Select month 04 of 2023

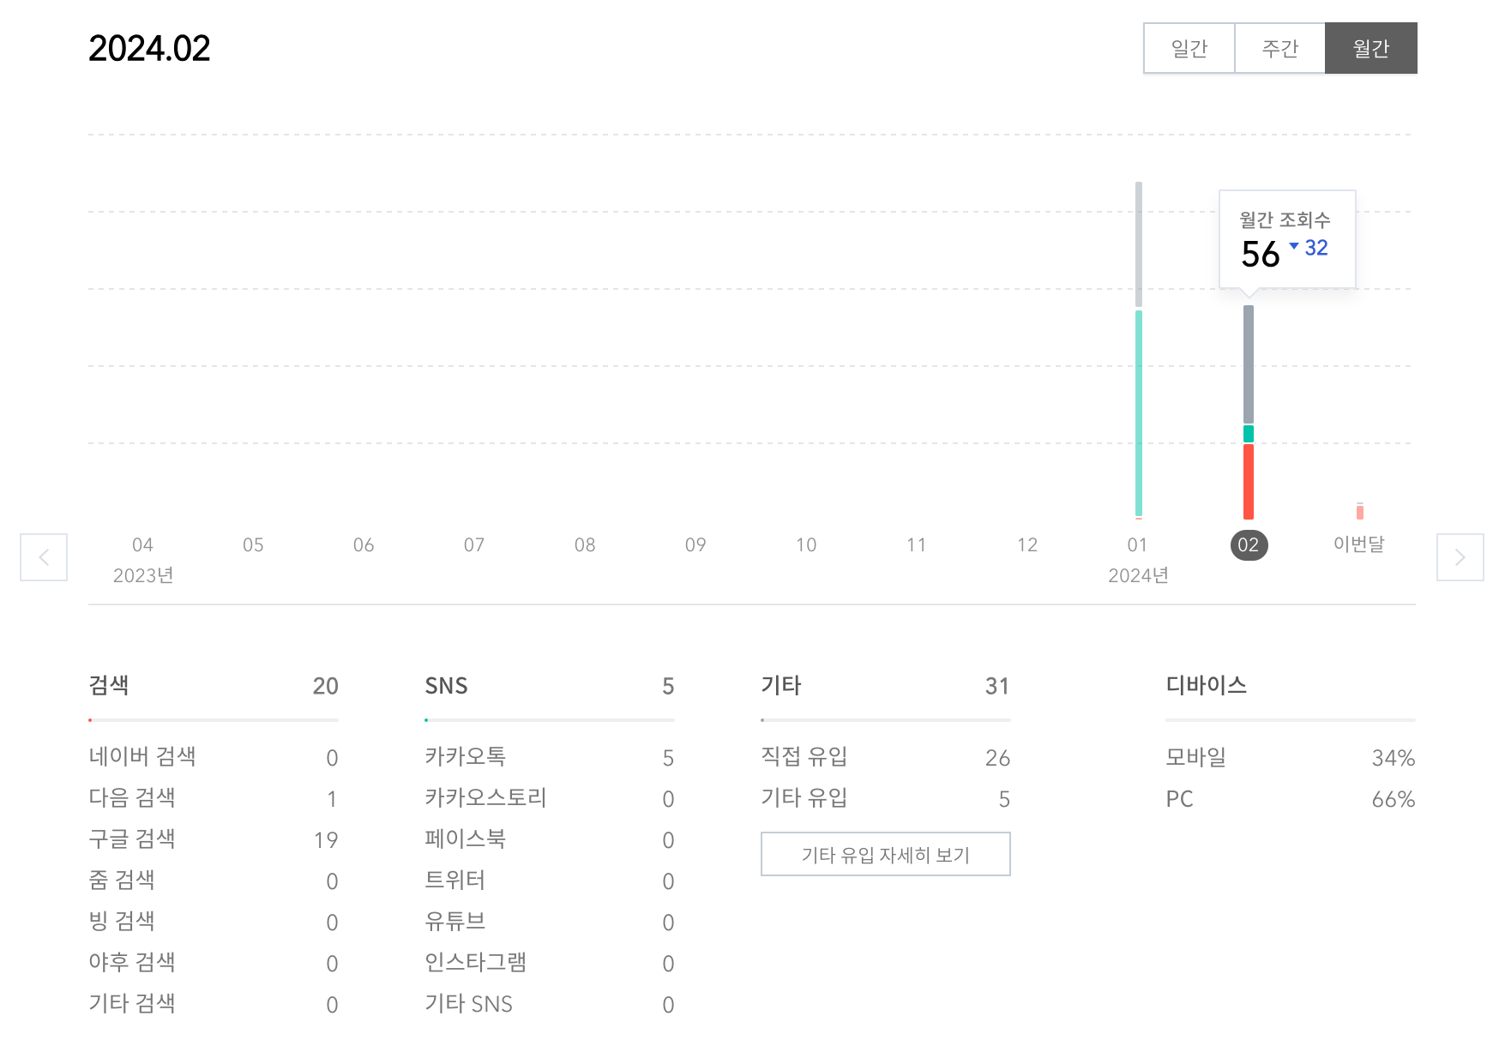pos(142,544)
